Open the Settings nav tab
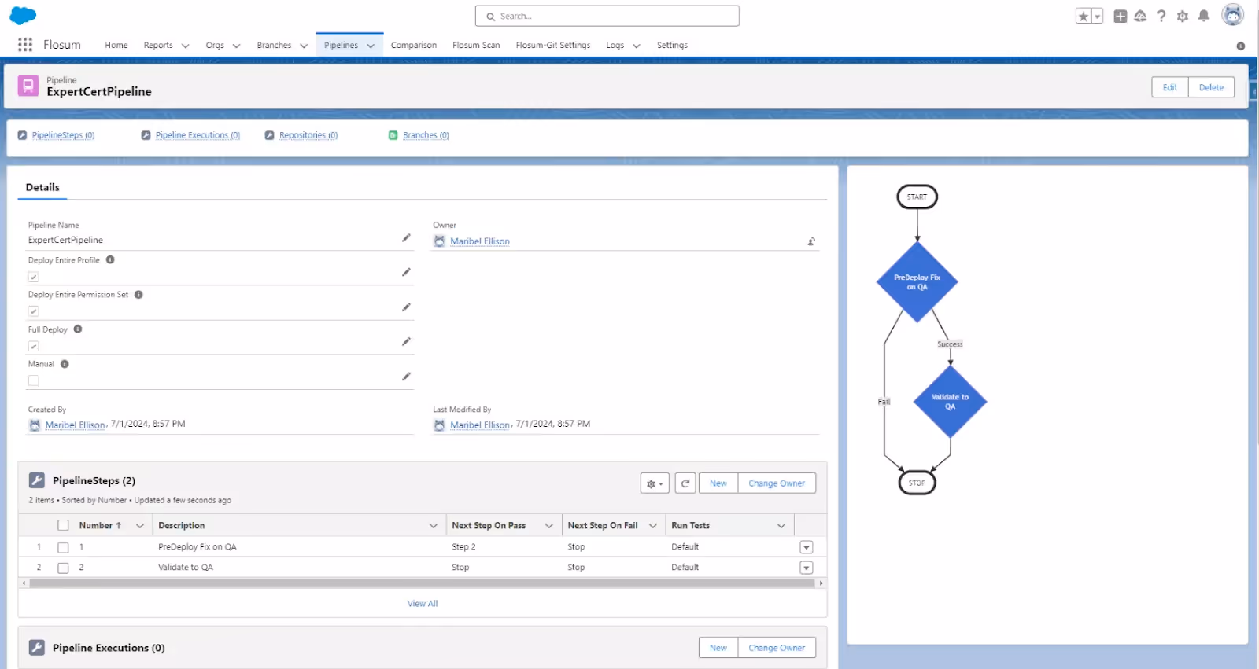Image resolution: width=1259 pixels, height=669 pixels. coord(672,46)
